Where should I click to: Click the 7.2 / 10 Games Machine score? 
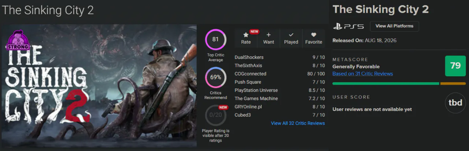tap(316, 98)
